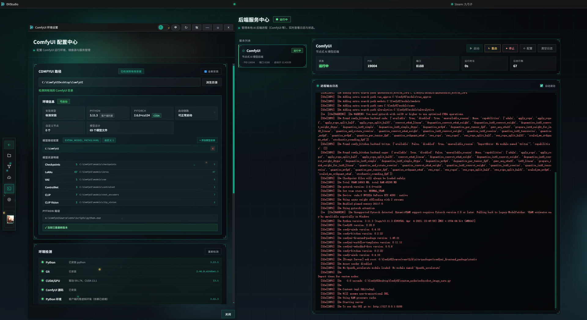Screen dimensions: 587x320
Task: Toggle the theme switch in the ComfyUI settings title bar
Action: click(164, 27)
